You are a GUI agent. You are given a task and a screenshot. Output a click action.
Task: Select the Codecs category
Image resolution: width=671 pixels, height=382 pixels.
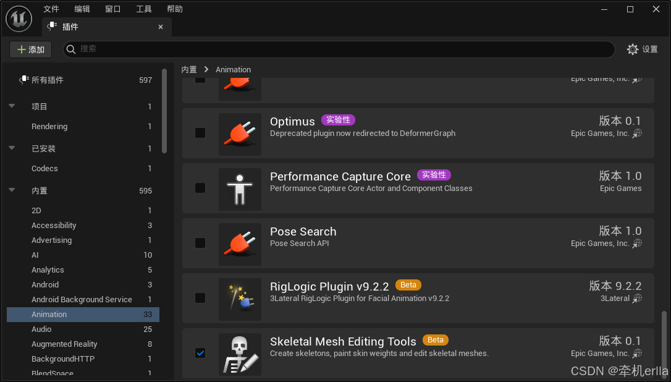coord(83,168)
